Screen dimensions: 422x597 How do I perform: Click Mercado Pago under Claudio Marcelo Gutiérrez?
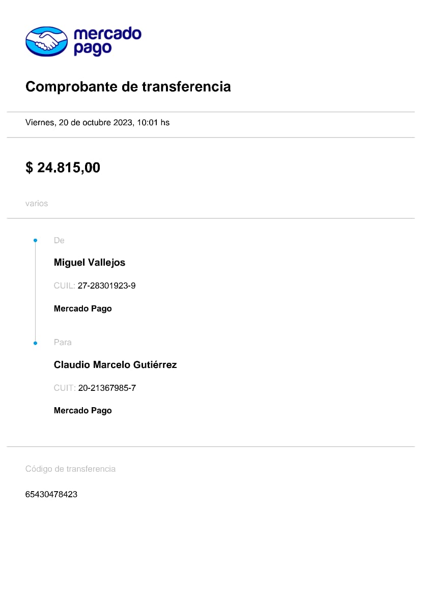(x=82, y=411)
